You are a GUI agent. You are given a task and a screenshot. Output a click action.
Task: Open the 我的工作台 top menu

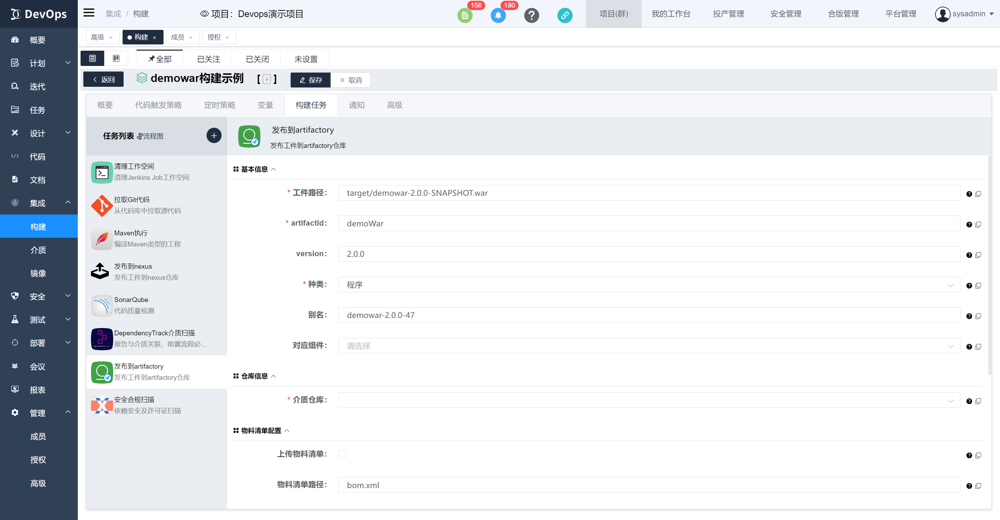tap(670, 14)
